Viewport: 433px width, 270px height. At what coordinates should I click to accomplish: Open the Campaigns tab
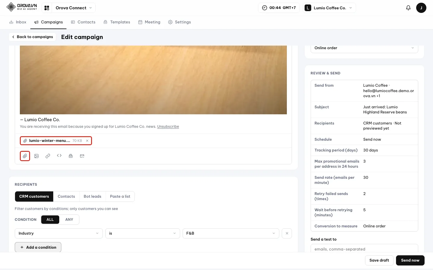tap(48, 22)
